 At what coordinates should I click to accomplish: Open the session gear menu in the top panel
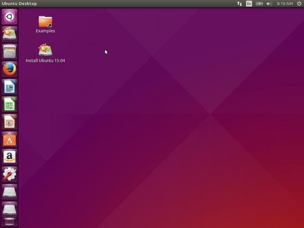pos(299,4)
